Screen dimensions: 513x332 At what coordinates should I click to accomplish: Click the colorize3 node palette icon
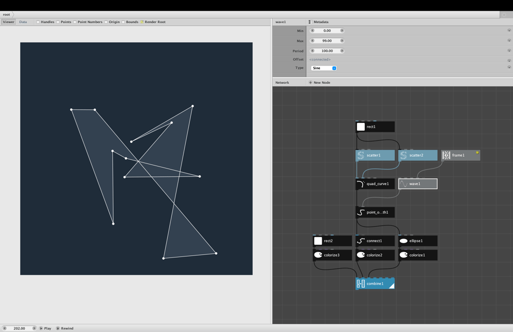(318, 255)
